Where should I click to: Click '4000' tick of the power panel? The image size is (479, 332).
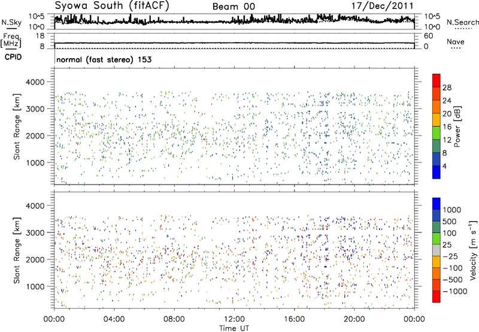(35, 82)
